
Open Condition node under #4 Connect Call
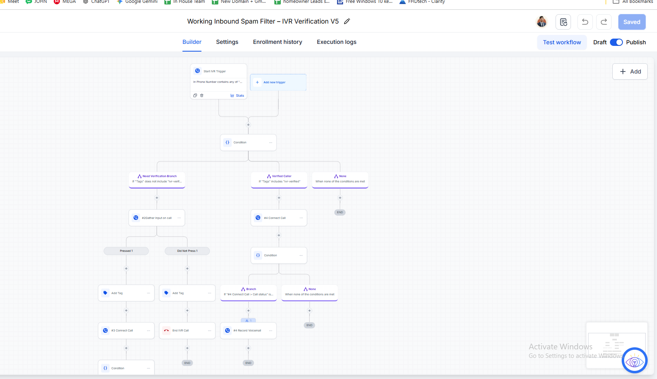279,256
